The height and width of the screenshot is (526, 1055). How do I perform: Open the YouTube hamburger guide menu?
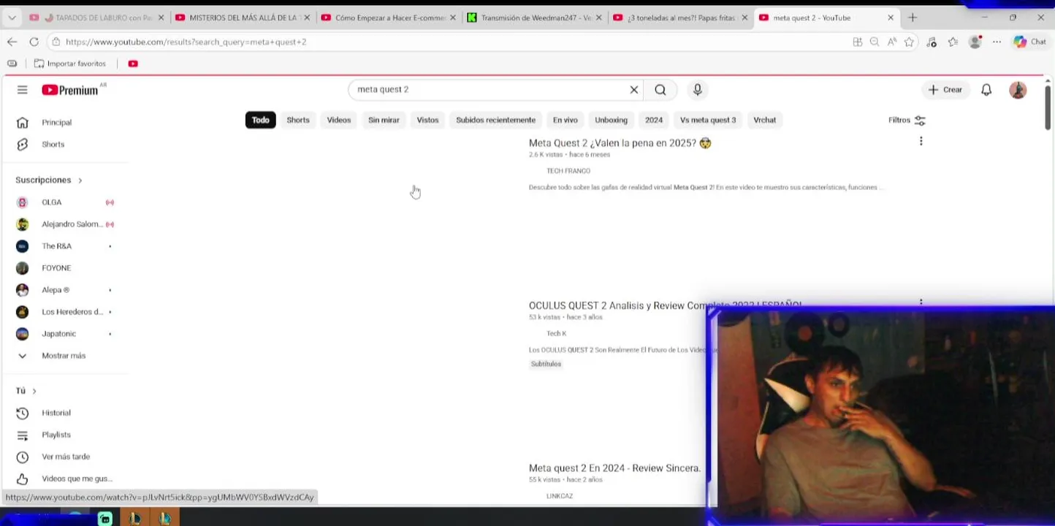22,90
